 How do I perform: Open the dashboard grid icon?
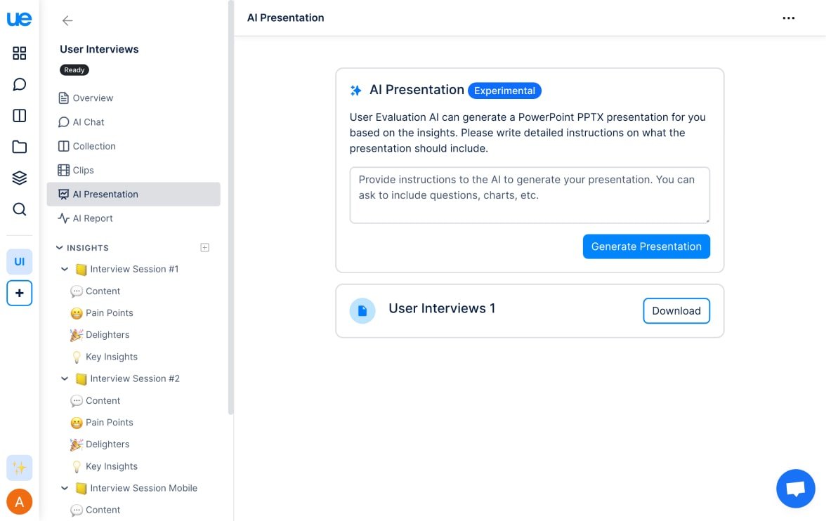tap(20, 53)
